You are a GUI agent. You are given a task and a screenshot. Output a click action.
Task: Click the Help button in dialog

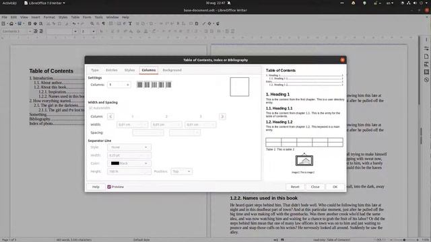96,187
